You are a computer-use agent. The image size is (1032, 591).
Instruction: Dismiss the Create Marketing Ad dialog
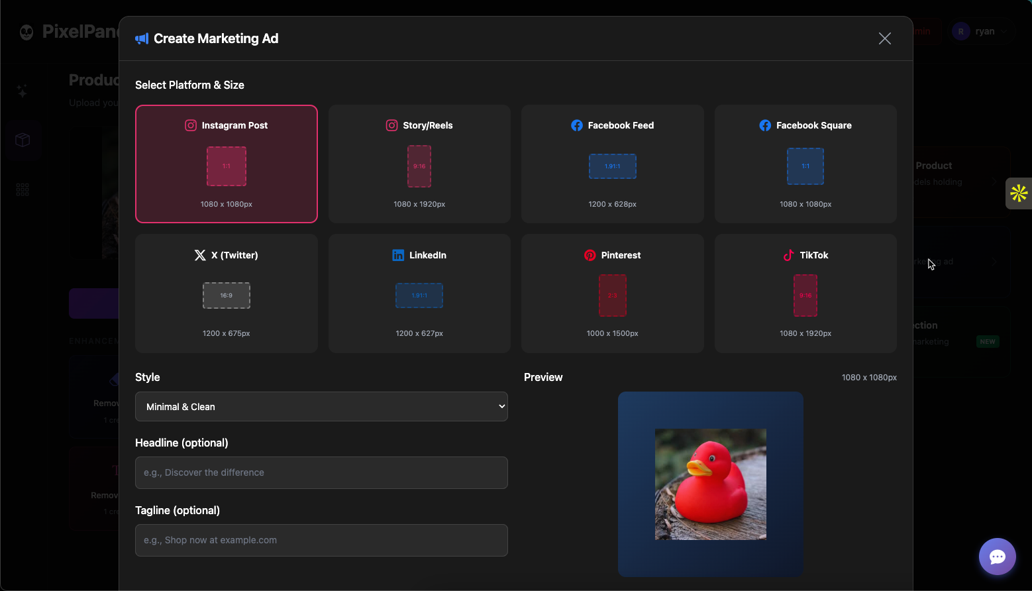(x=884, y=38)
